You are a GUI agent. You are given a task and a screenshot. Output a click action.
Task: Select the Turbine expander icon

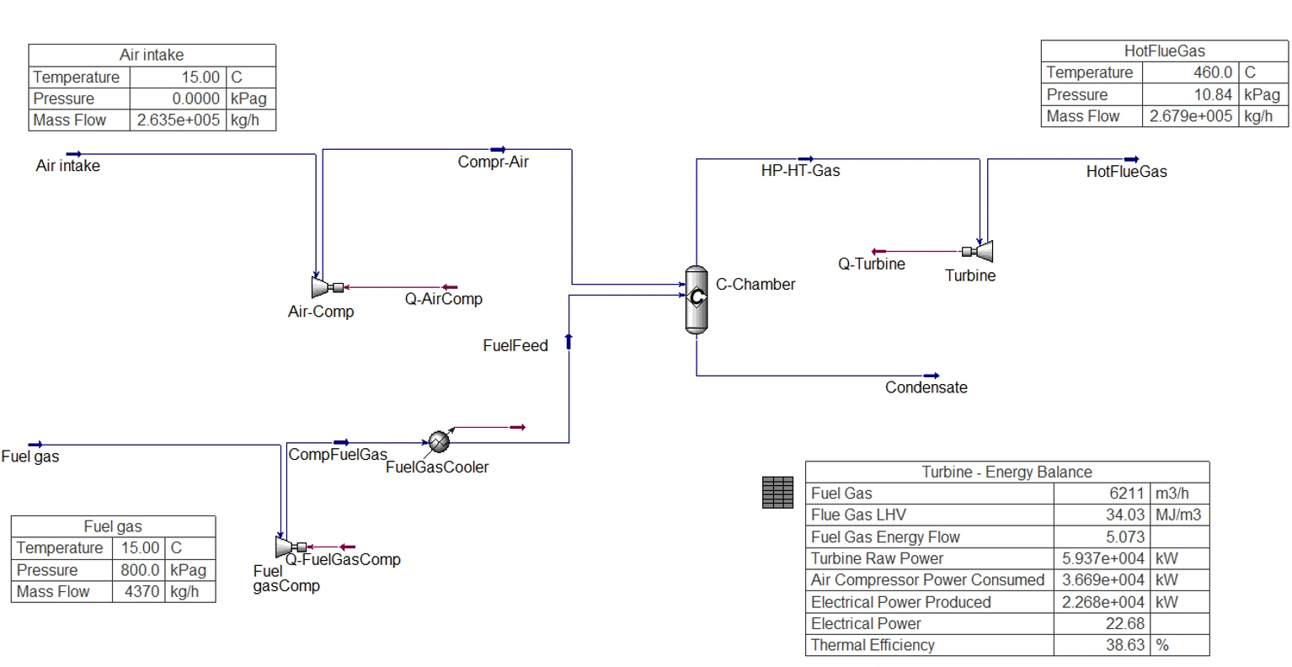point(979,251)
